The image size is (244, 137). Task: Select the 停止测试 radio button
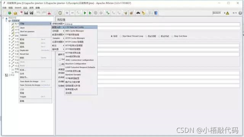(159, 36)
